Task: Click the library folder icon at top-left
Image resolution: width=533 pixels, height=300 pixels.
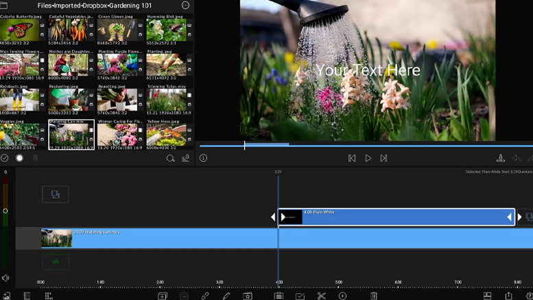Action: [x=3, y=5]
